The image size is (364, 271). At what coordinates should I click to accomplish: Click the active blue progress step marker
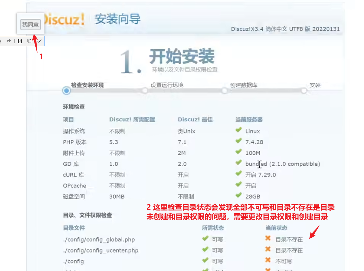pos(66,91)
